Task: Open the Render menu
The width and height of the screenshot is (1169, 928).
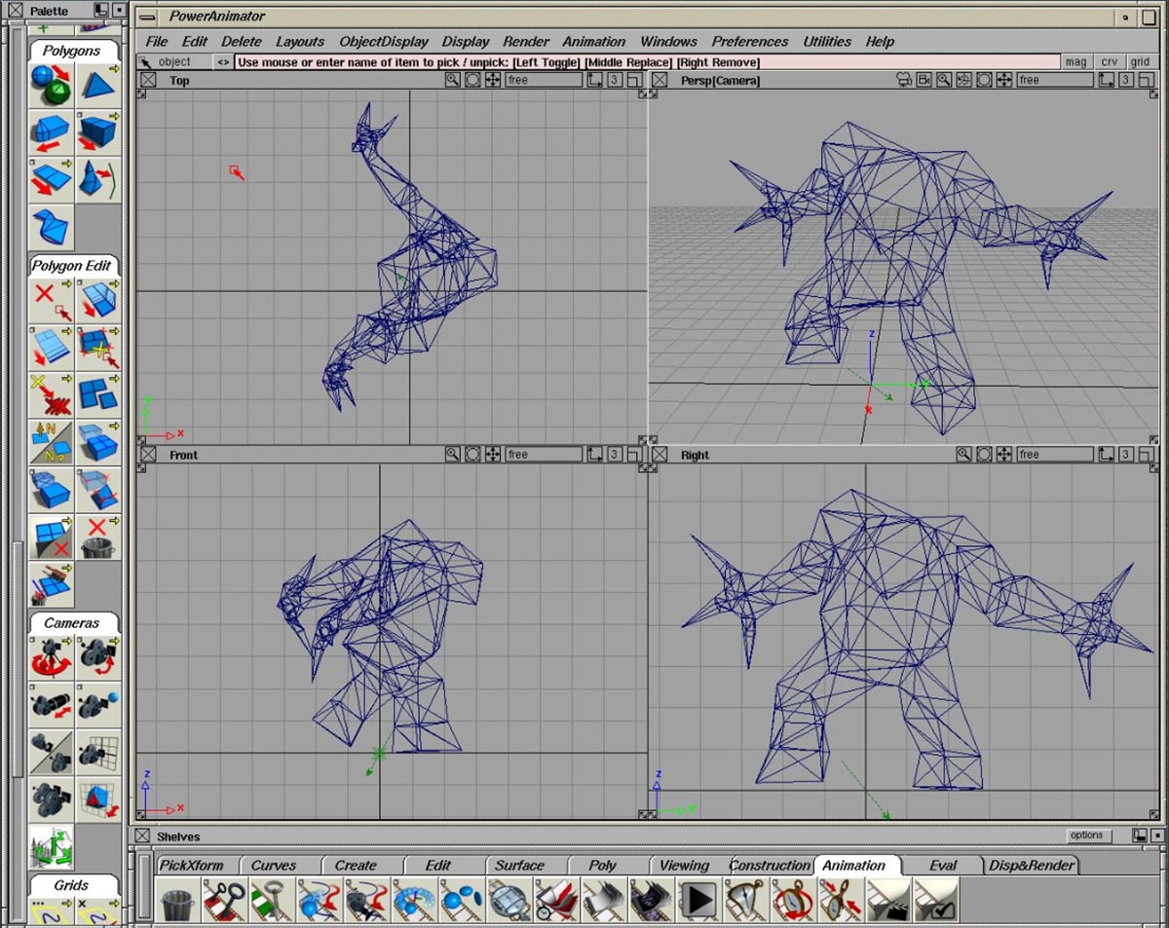Action: click(x=526, y=41)
